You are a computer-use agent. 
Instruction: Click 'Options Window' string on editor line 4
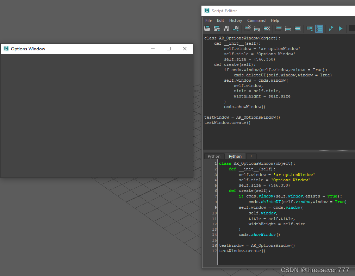291,180
